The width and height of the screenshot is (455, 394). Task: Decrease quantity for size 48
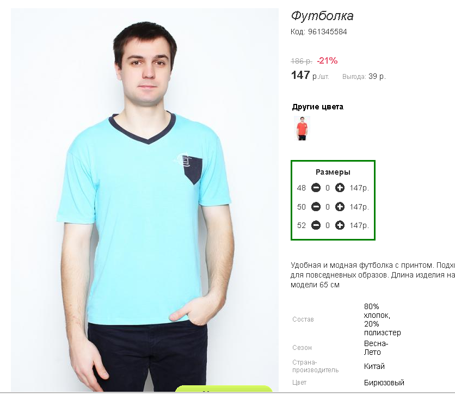point(316,188)
